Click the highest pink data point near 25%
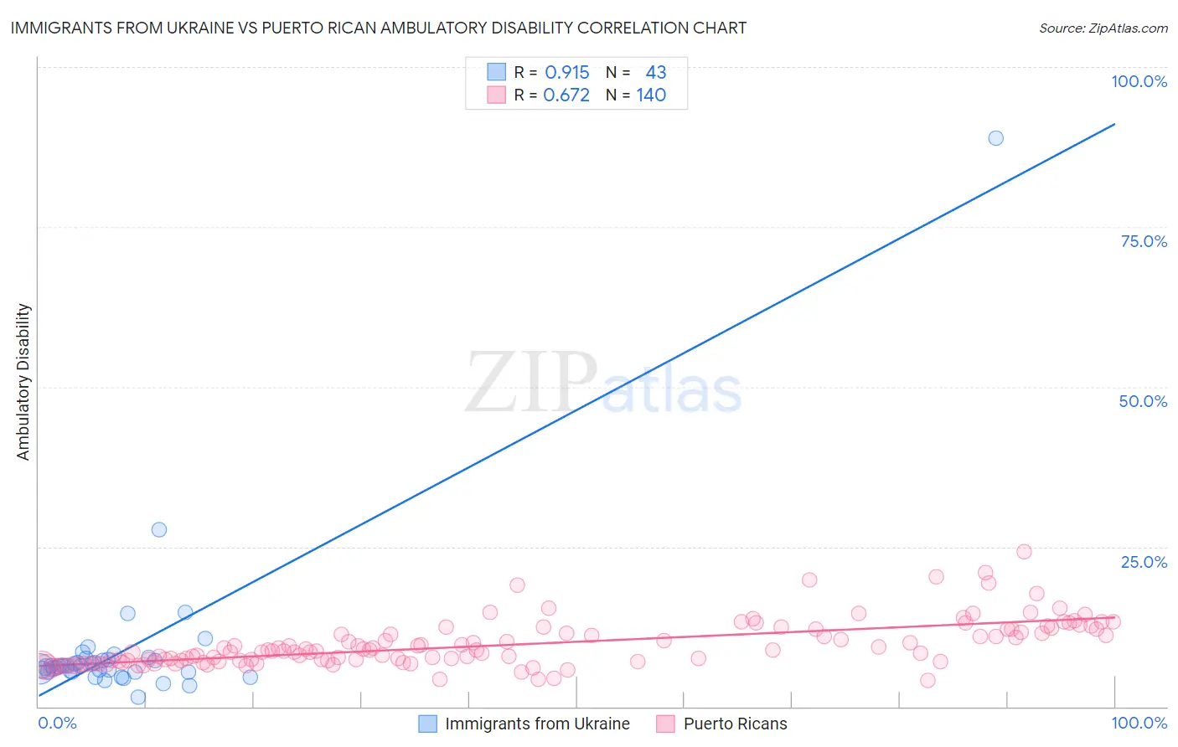The image size is (1178, 747). (x=1024, y=551)
